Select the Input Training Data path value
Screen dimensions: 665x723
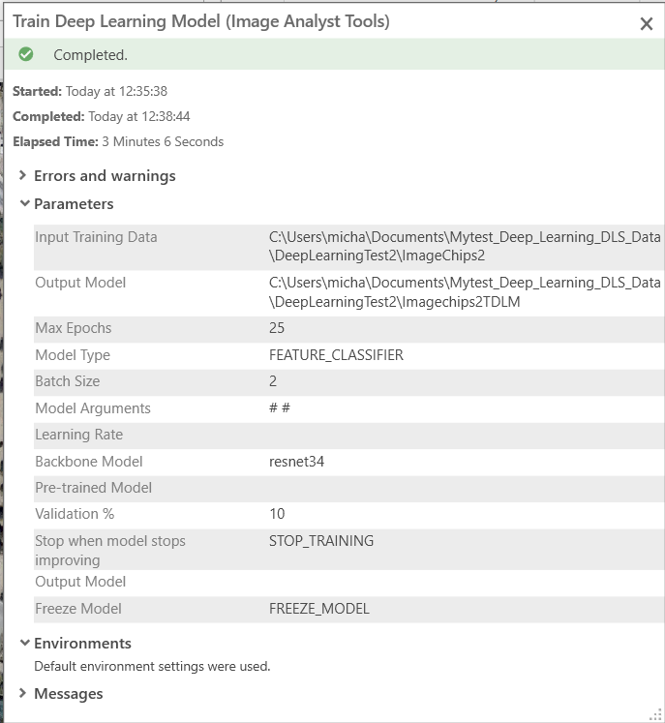[465, 246]
